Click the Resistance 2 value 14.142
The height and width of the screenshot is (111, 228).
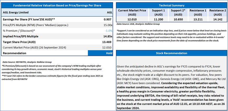pyautogui.click(x=217, y=20)
